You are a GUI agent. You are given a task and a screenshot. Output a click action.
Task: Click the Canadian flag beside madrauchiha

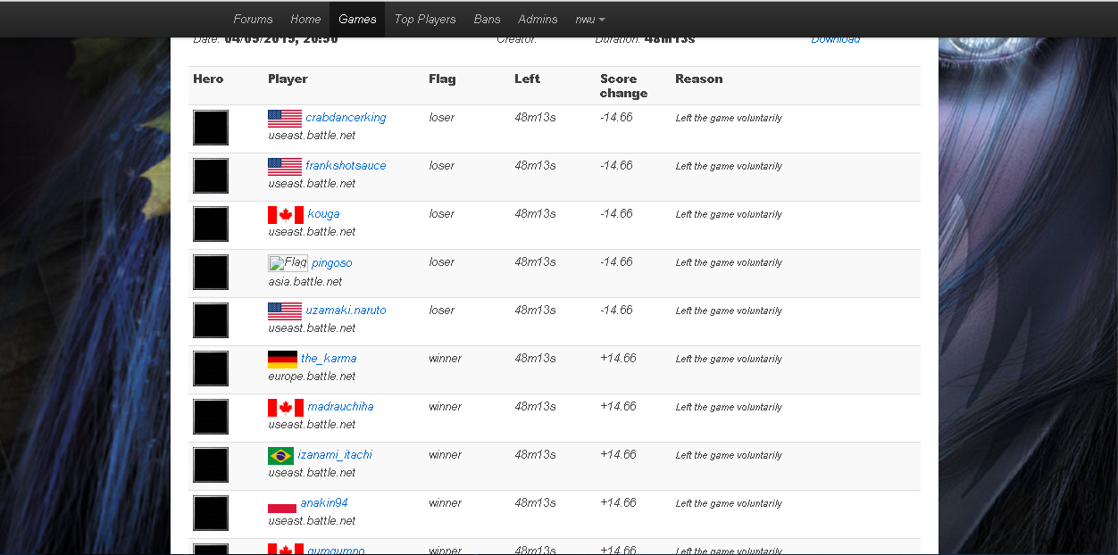286,407
